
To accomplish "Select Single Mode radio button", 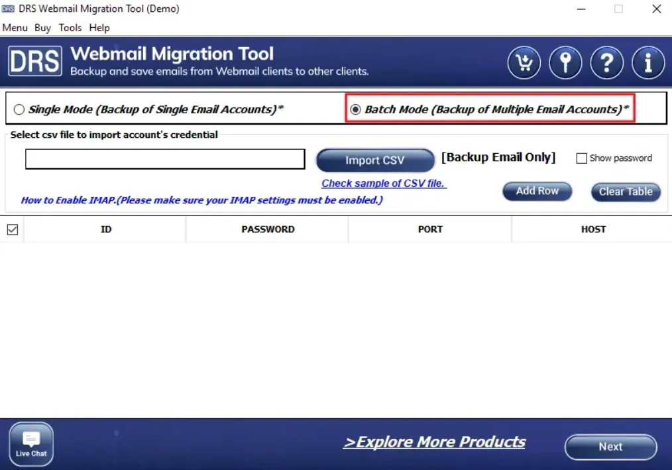I will coord(19,109).
